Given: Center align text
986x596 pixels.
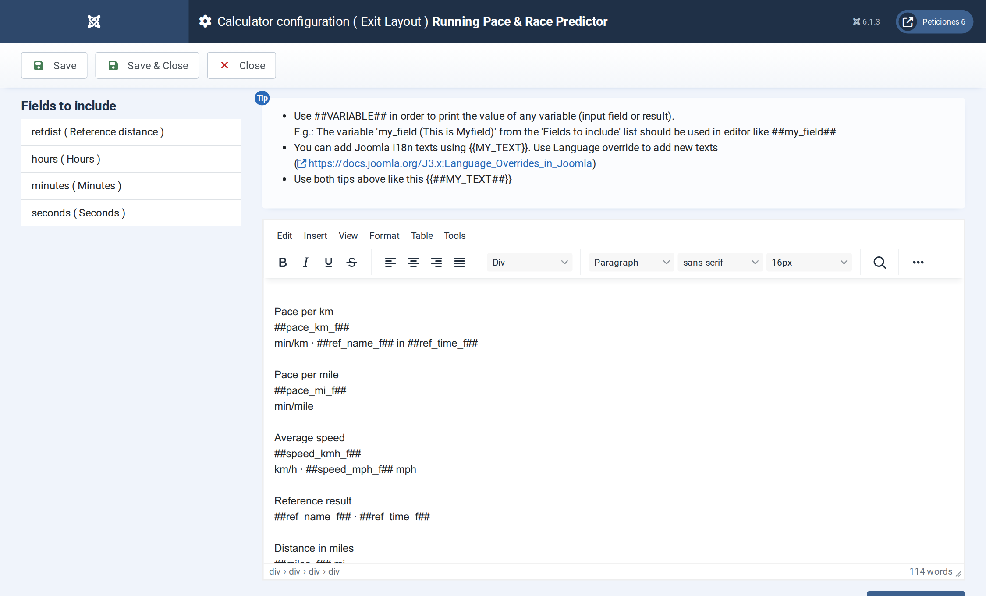Looking at the screenshot, I should click(413, 262).
